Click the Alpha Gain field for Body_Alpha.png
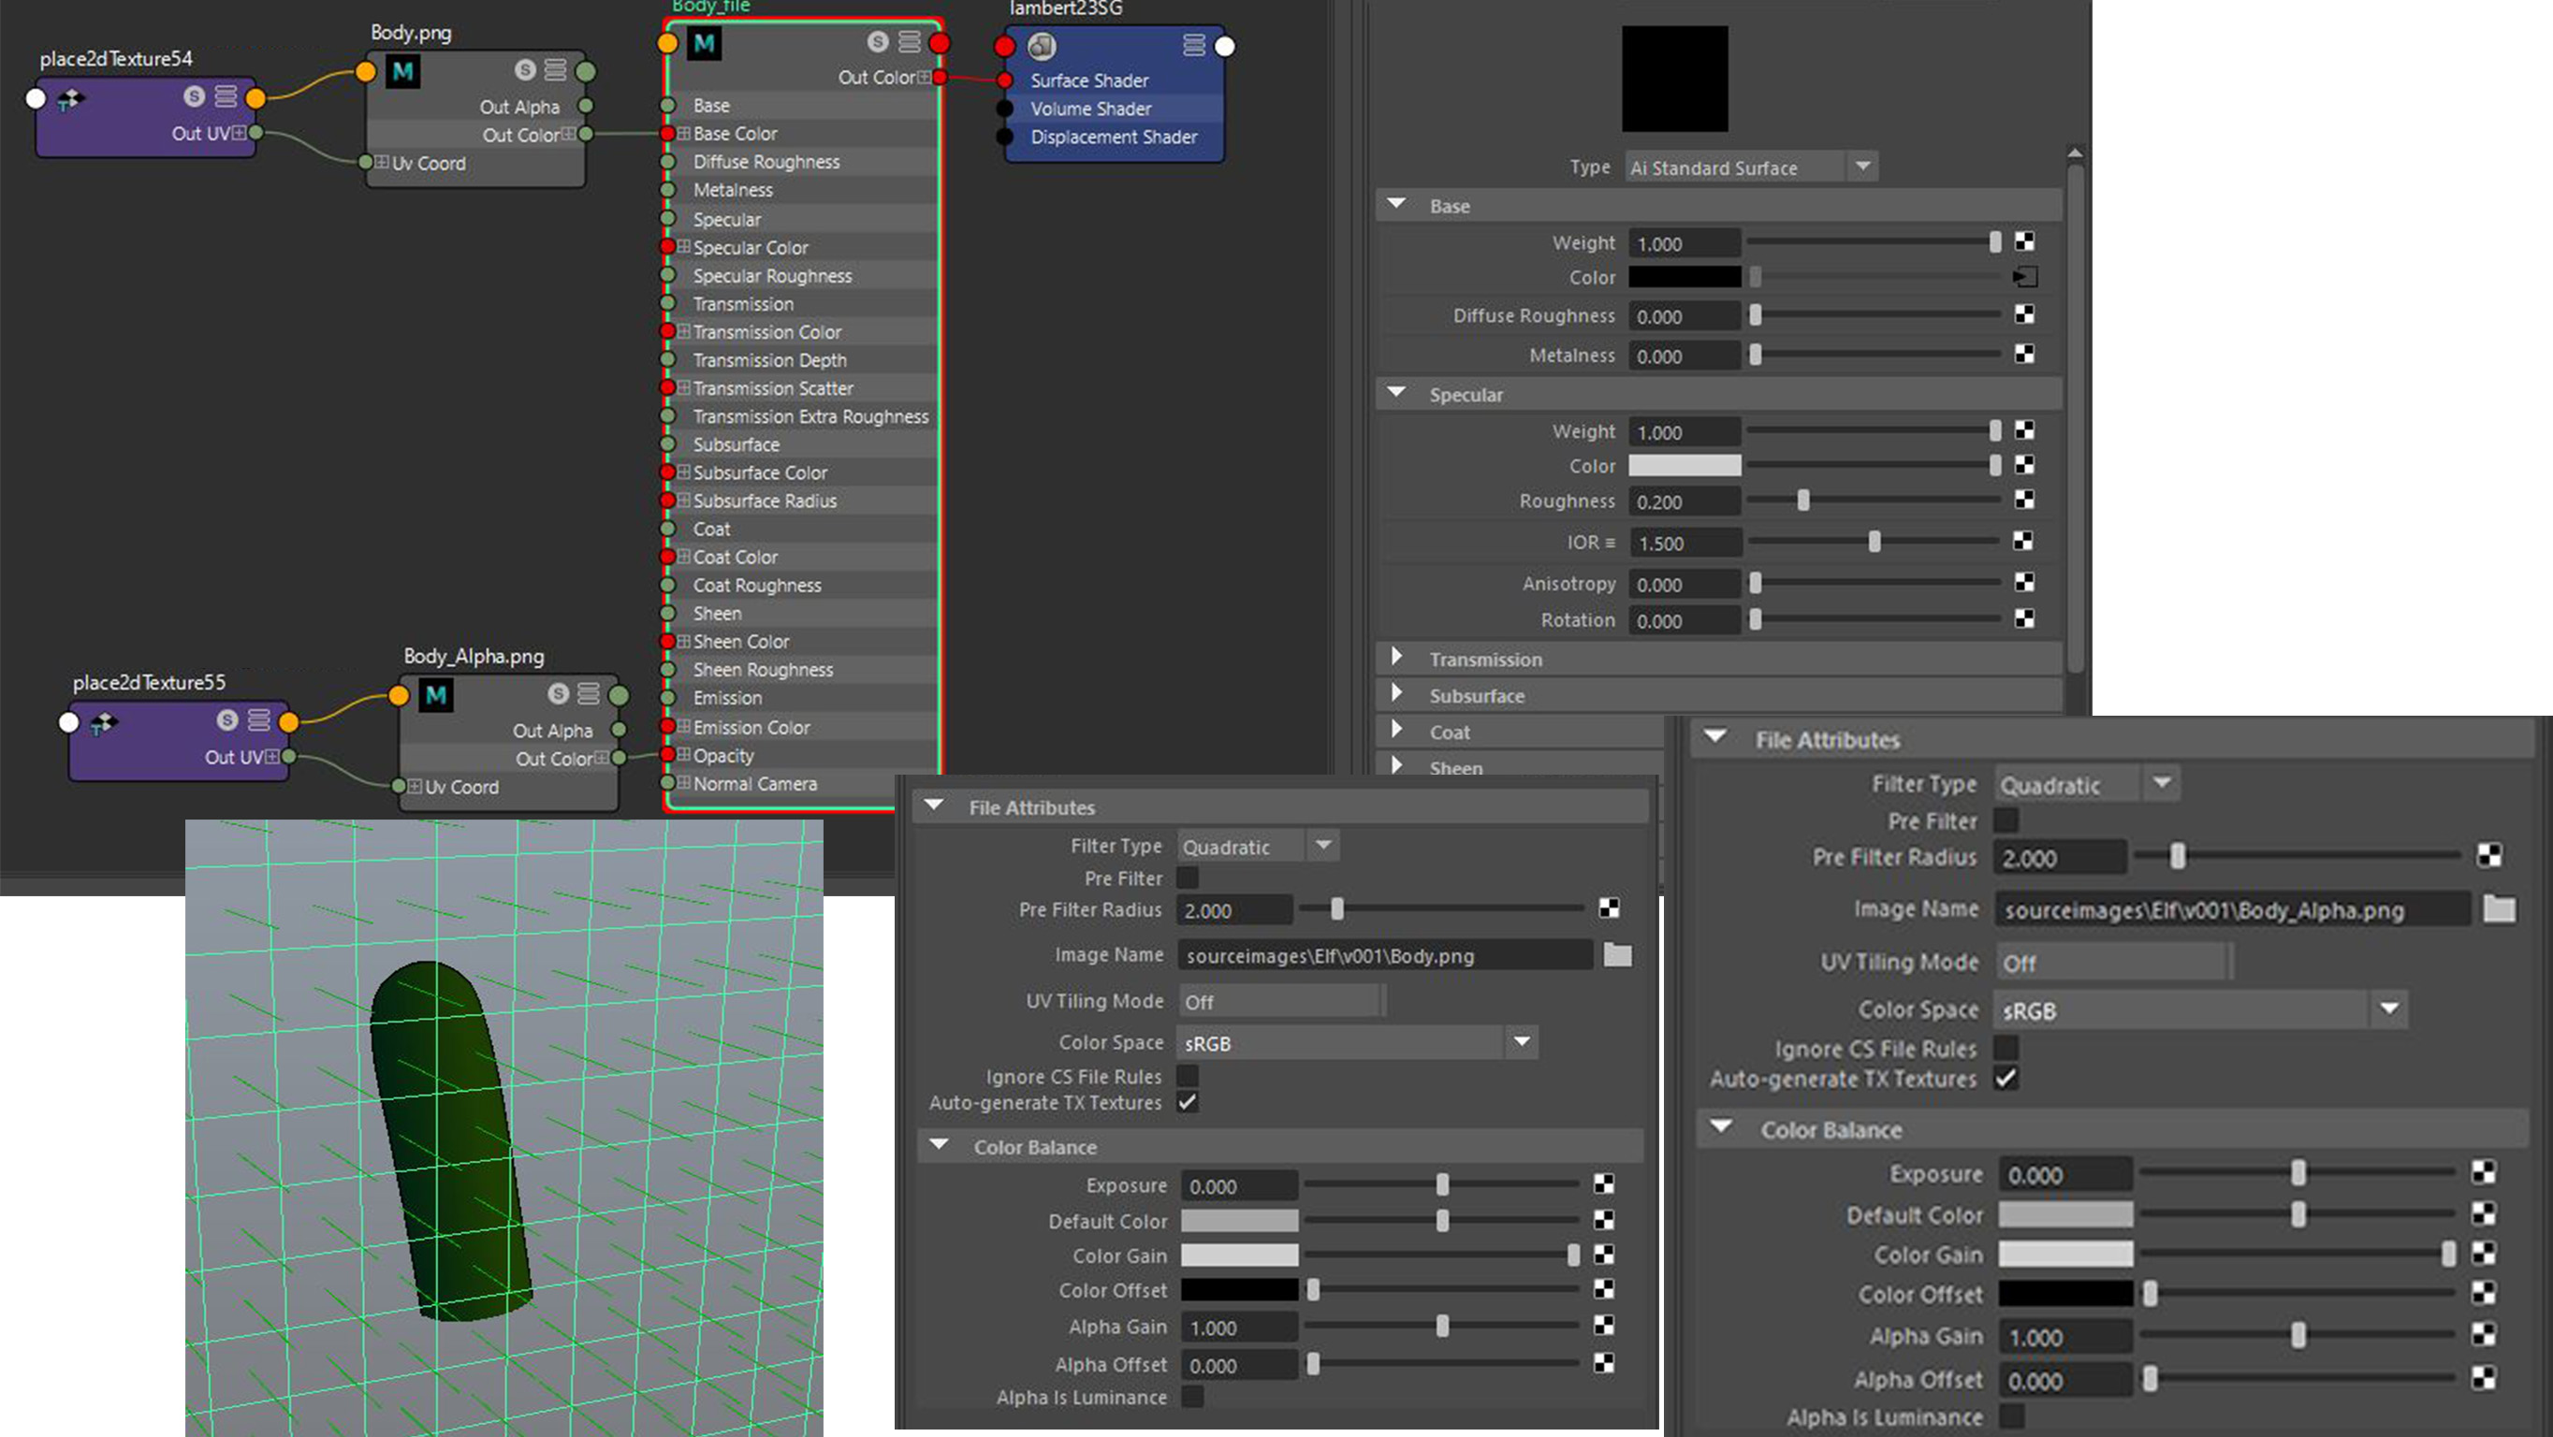The height and width of the screenshot is (1437, 2553). coord(2065,1336)
